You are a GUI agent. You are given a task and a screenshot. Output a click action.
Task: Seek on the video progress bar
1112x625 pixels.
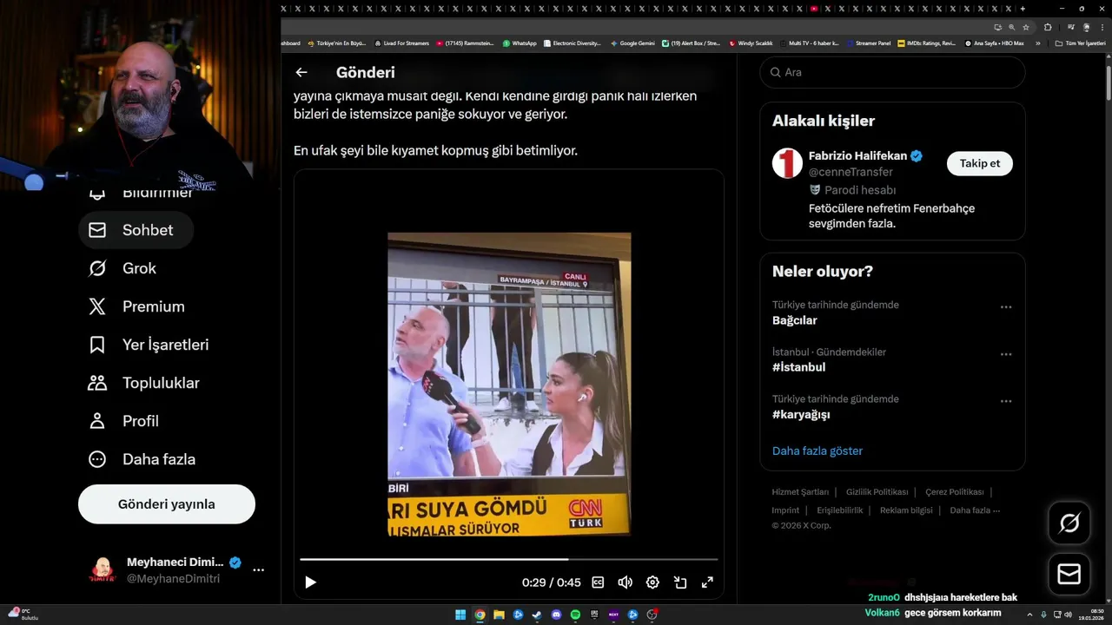pos(509,559)
